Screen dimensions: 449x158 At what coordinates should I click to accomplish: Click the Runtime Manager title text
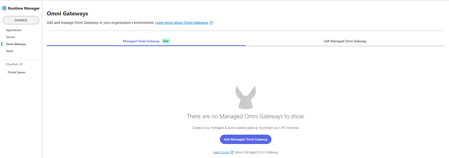point(24,8)
